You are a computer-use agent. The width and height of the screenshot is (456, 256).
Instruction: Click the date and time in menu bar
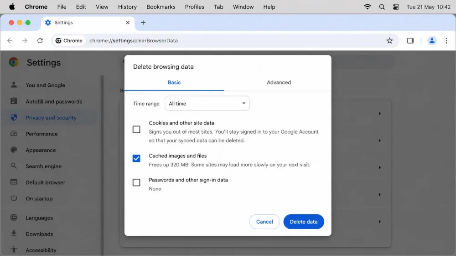[x=428, y=7]
